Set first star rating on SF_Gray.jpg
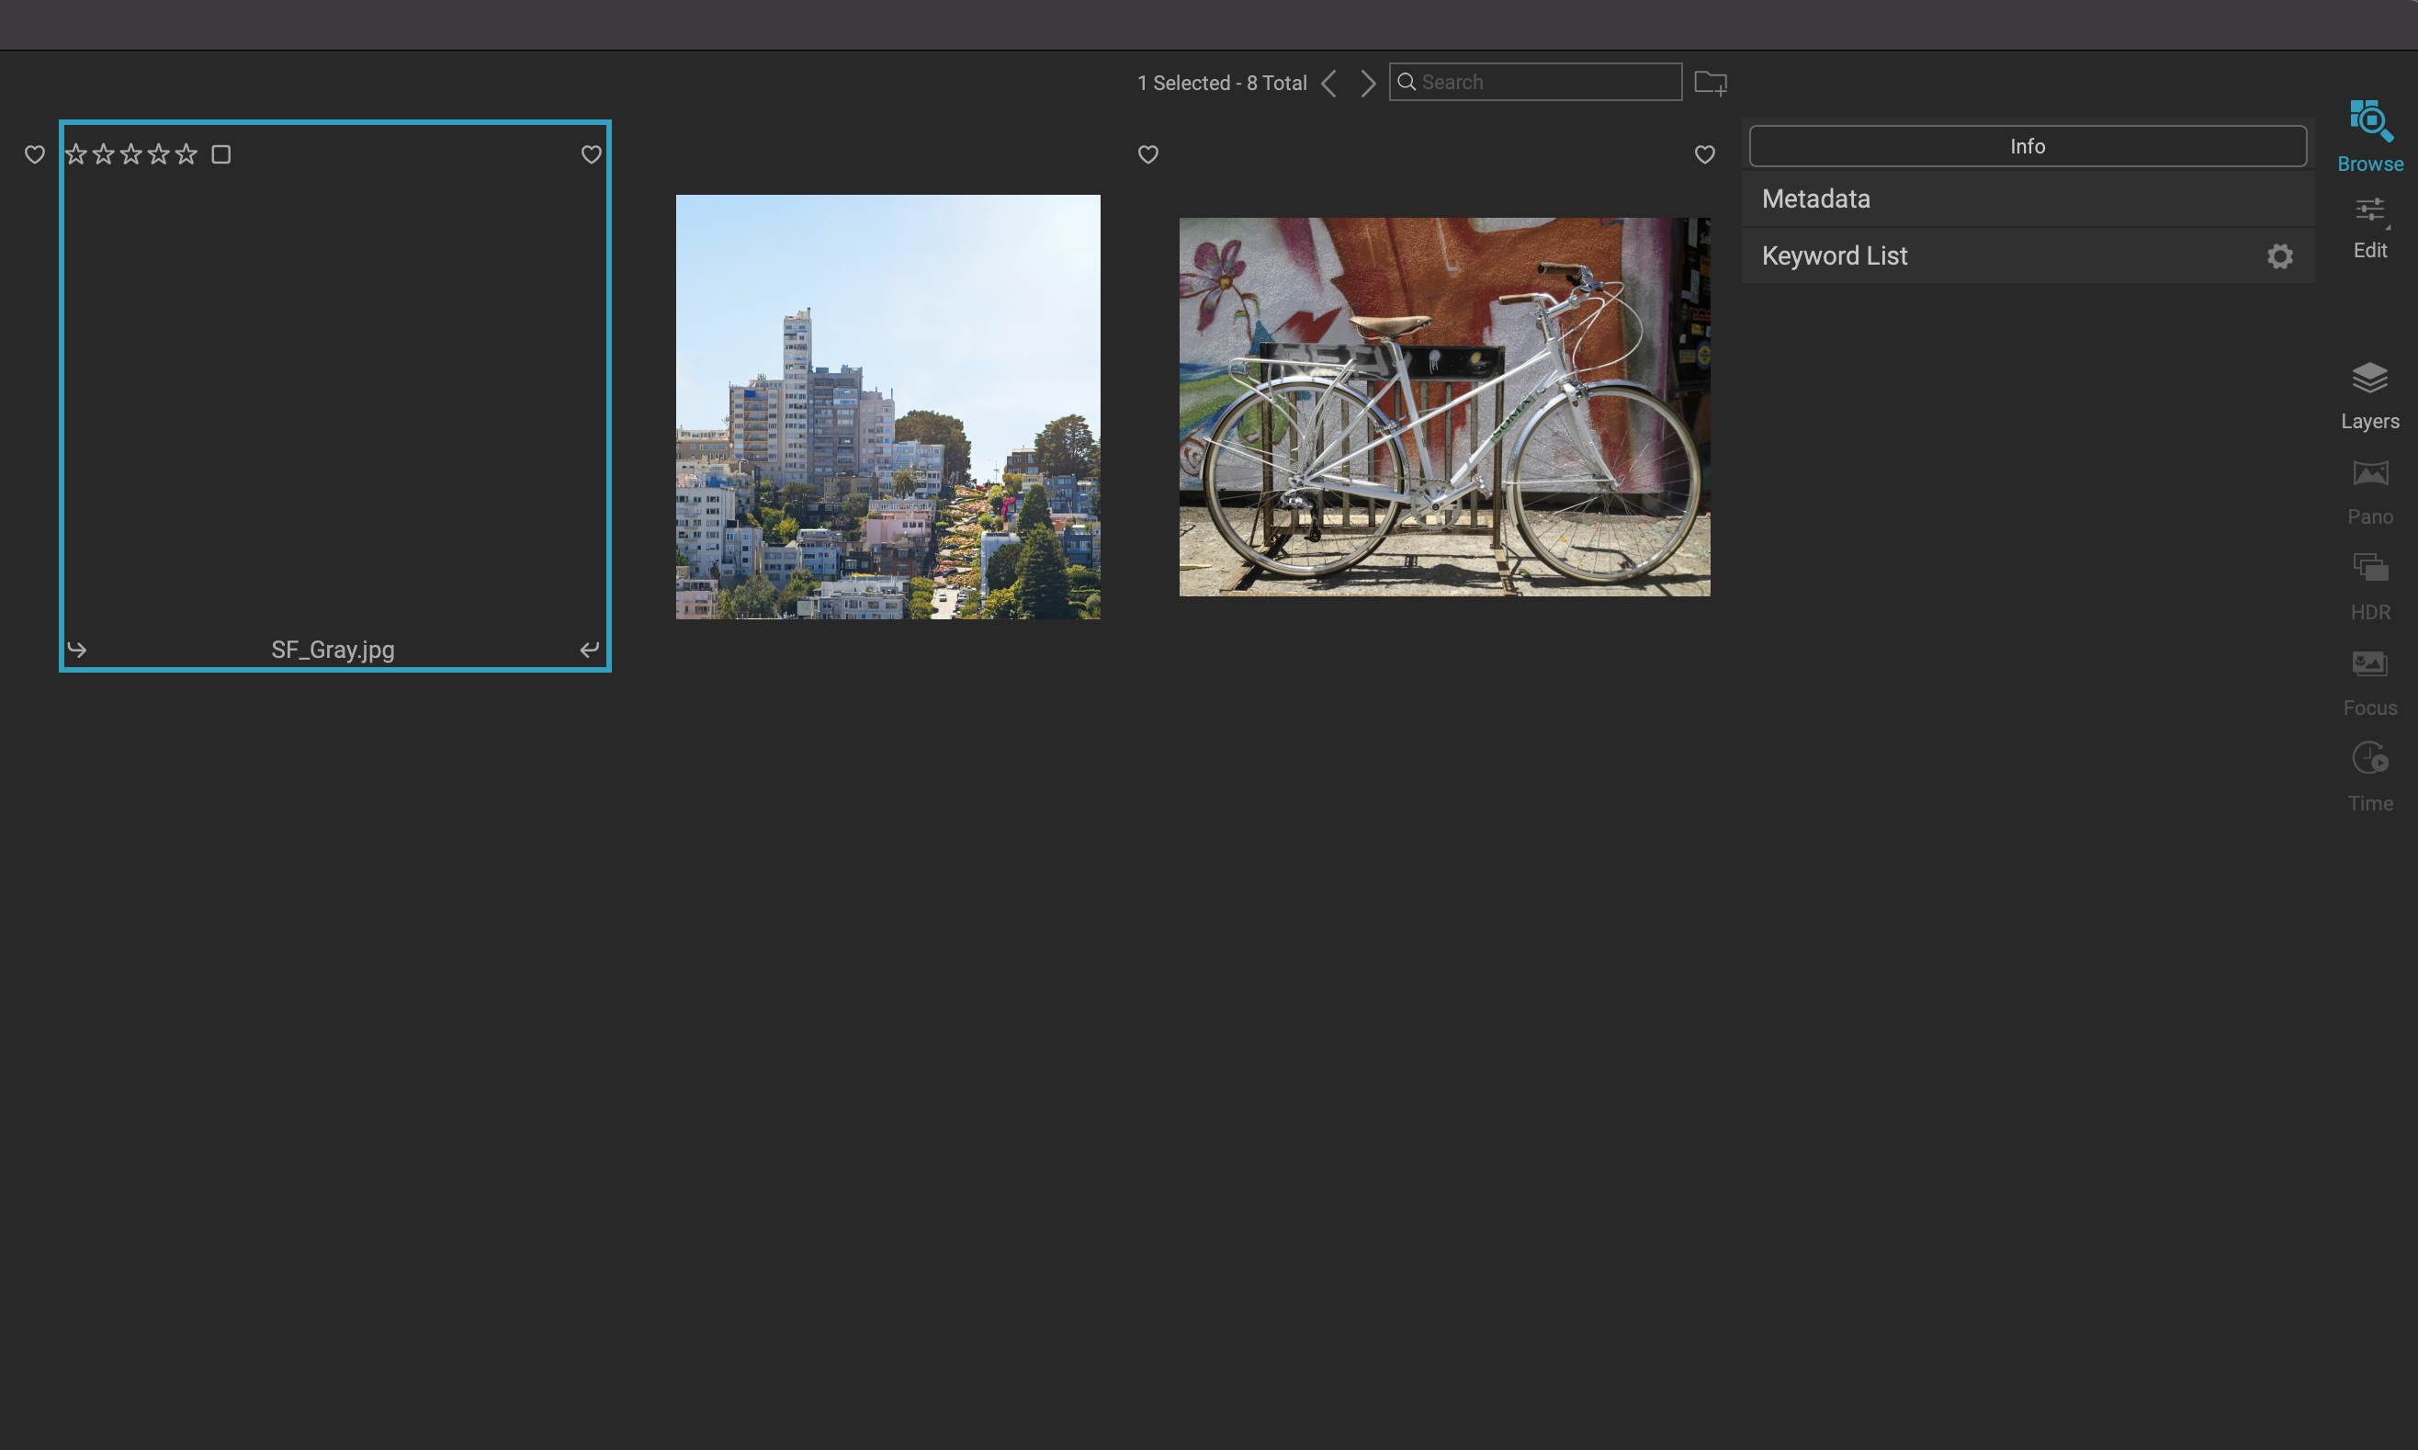 pos(76,154)
